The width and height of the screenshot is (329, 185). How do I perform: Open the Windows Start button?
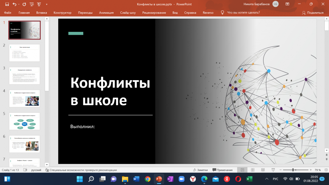[80, 179]
